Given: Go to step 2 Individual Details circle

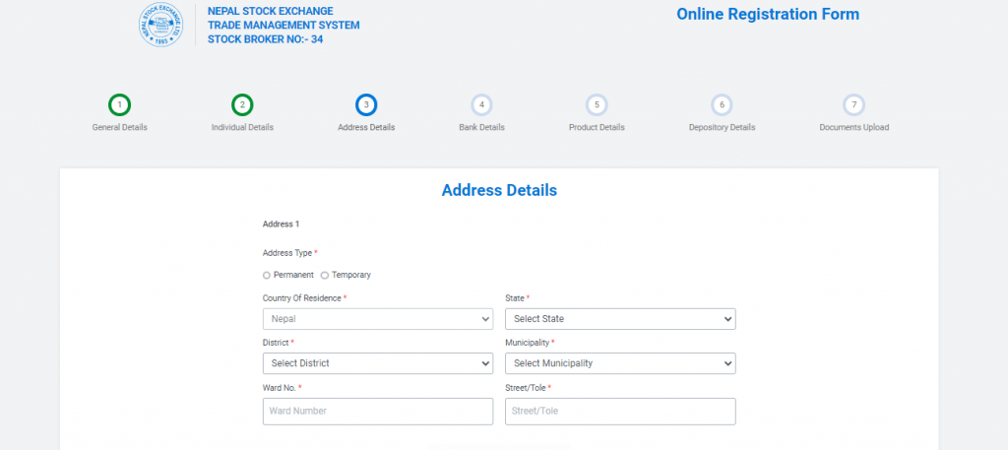Looking at the screenshot, I should pos(242,104).
